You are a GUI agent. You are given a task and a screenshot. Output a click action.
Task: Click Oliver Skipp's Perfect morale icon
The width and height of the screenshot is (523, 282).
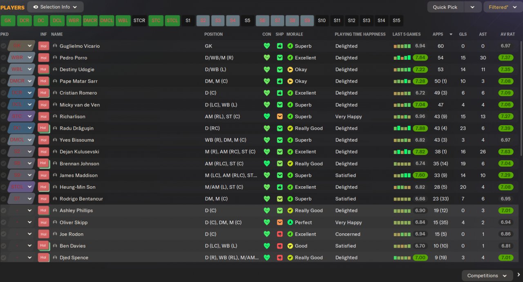point(290,223)
